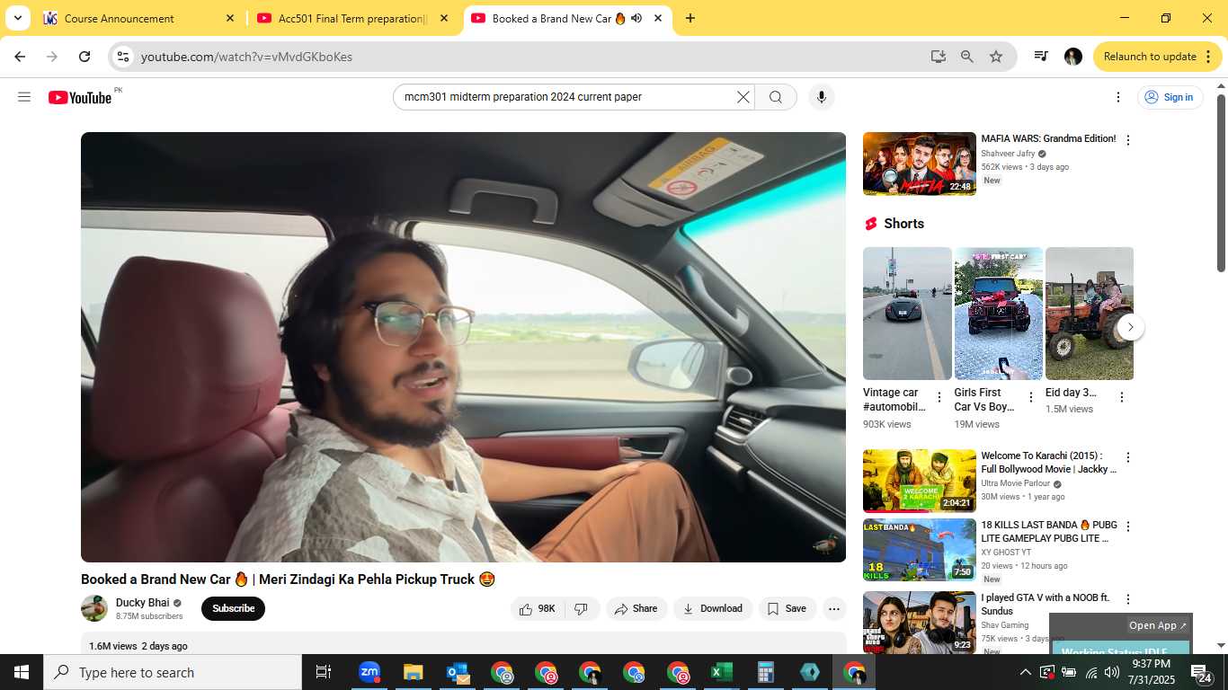This screenshot has width=1228, height=690.
Task: Open YouTube settings three-dot menu
Action: tap(1118, 97)
